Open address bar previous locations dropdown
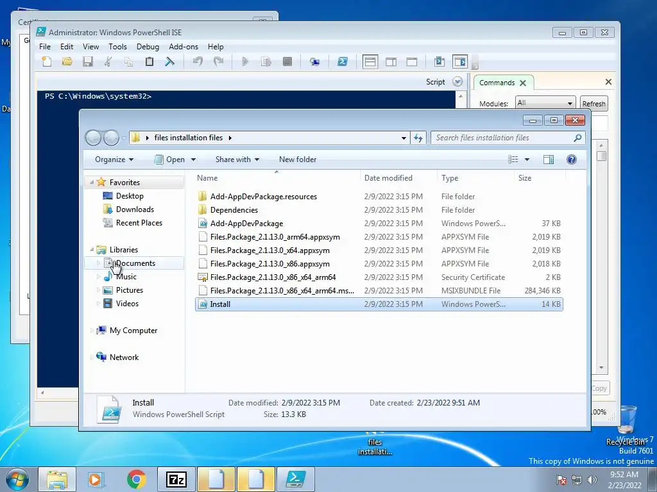Screen dimensions: 657x492 coord(404,138)
